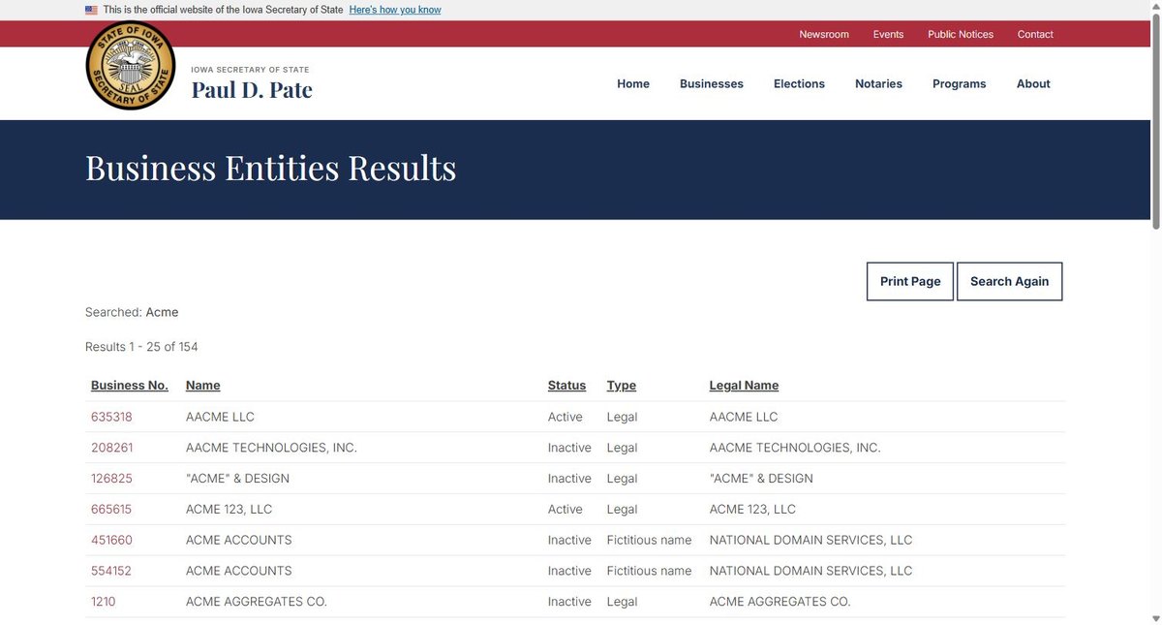The image size is (1162, 625).
Task: Click the ACME AGGREGATES CO. name cell
Action: (x=257, y=602)
